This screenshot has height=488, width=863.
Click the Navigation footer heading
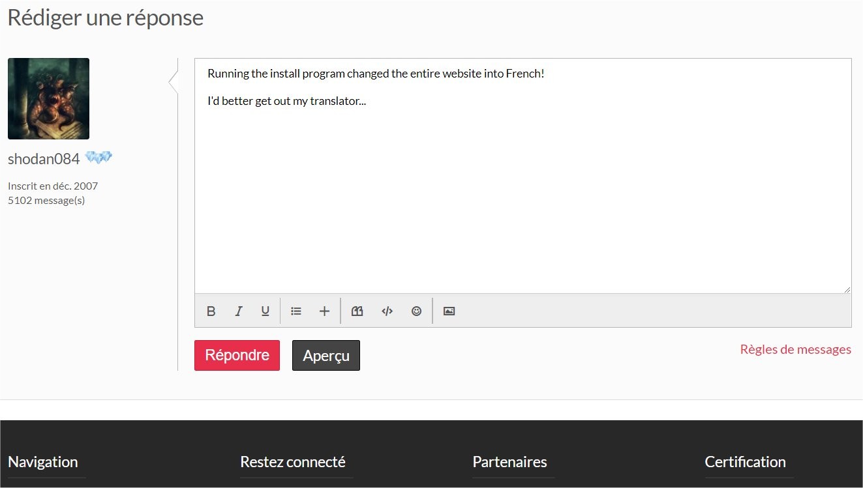(43, 462)
